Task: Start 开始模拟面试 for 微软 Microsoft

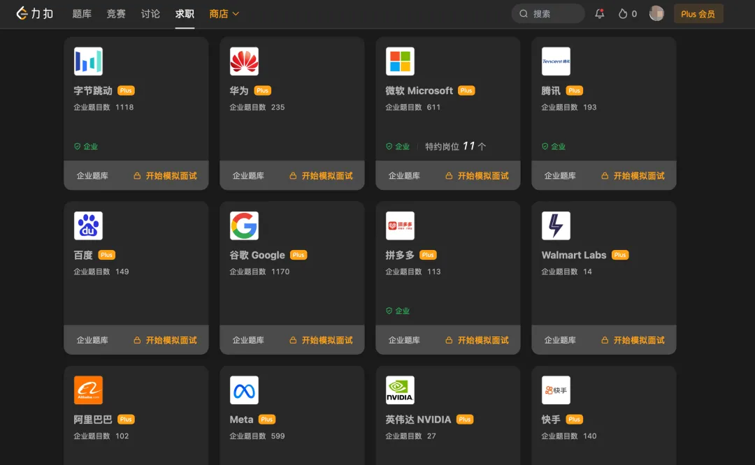Action: [x=477, y=175]
